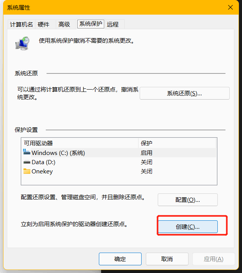Click 启用 status for Windows (C:)
The width and height of the screenshot is (242, 273).
[x=146, y=153]
